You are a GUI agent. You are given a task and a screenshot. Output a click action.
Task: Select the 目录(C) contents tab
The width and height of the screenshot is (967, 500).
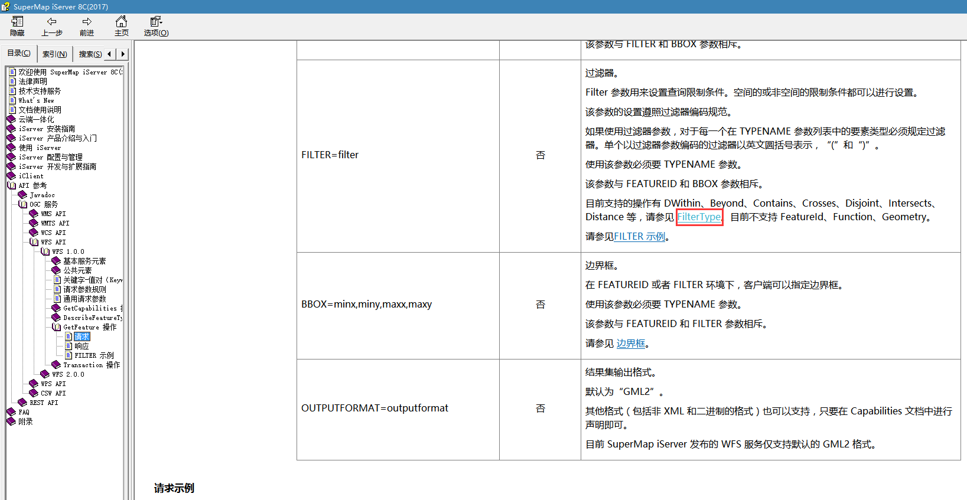click(x=19, y=53)
